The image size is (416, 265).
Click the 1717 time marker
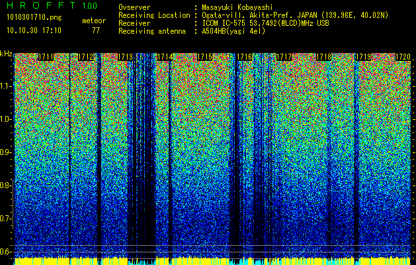coord(284,57)
